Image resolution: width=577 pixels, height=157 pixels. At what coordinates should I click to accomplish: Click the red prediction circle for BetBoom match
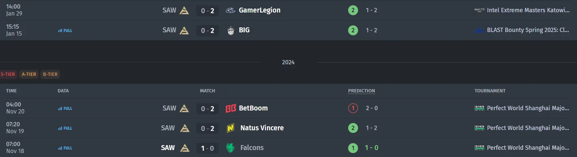coord(353,108)
